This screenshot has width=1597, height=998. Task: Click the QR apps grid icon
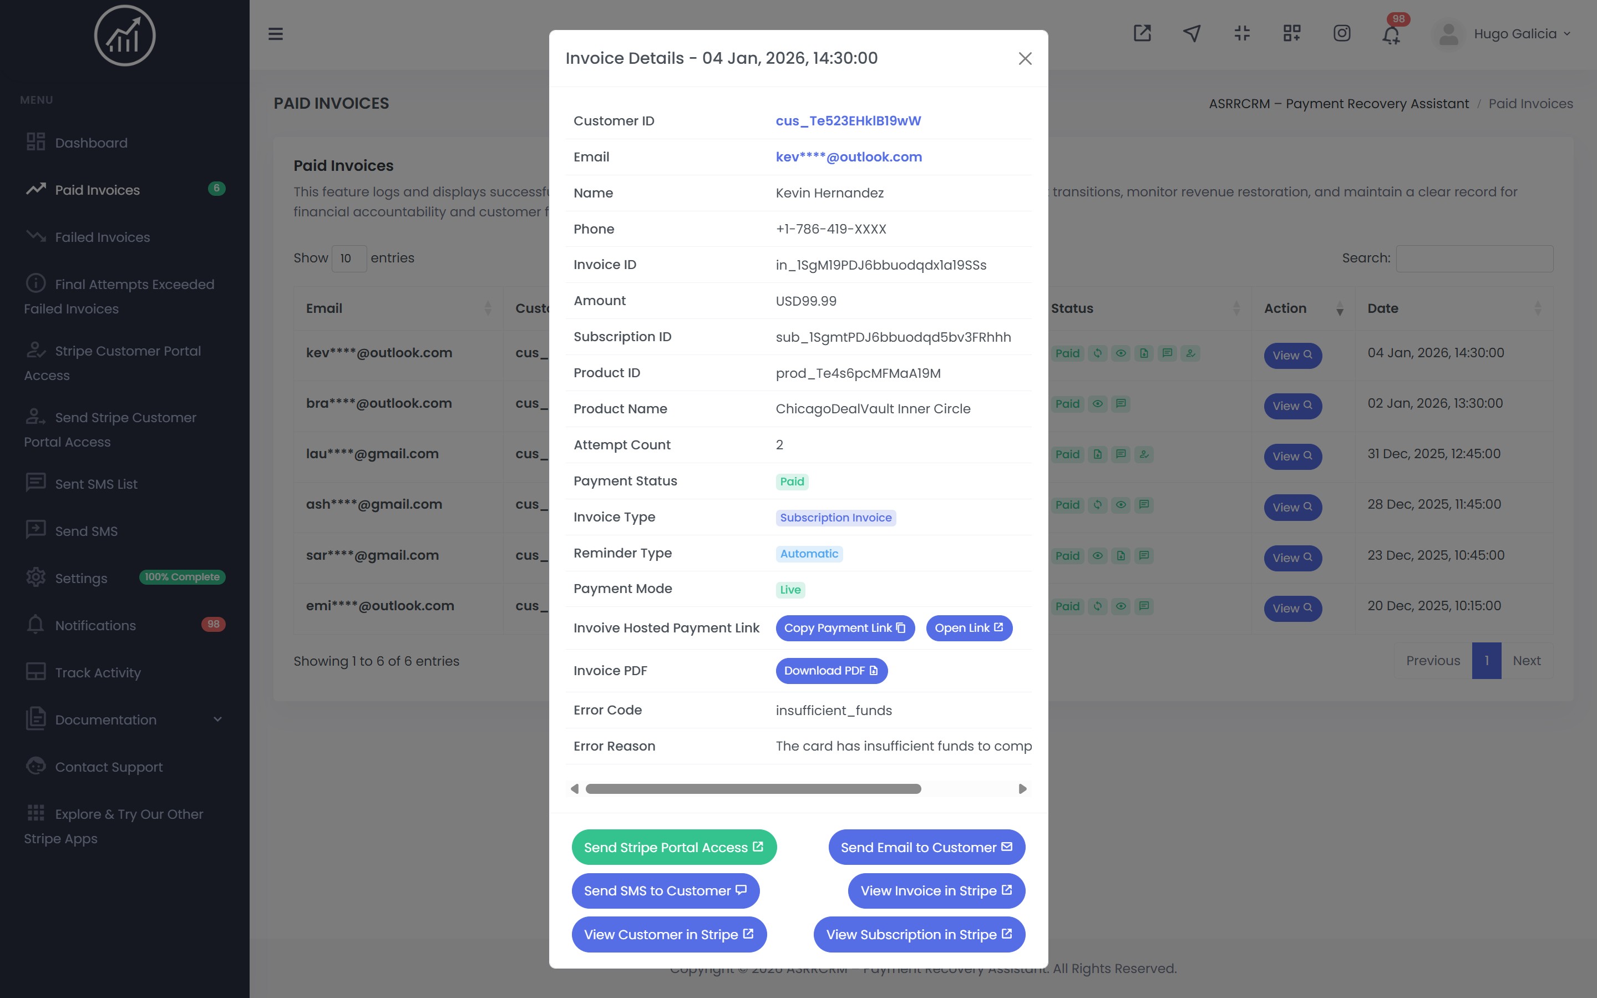click(1291, 34)
